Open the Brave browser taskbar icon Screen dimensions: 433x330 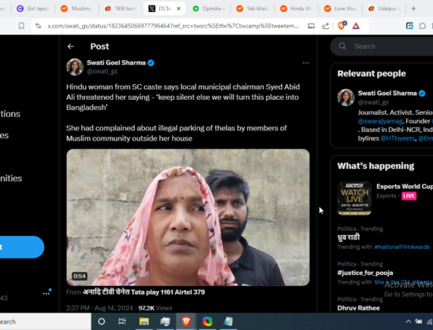[186, 321]
